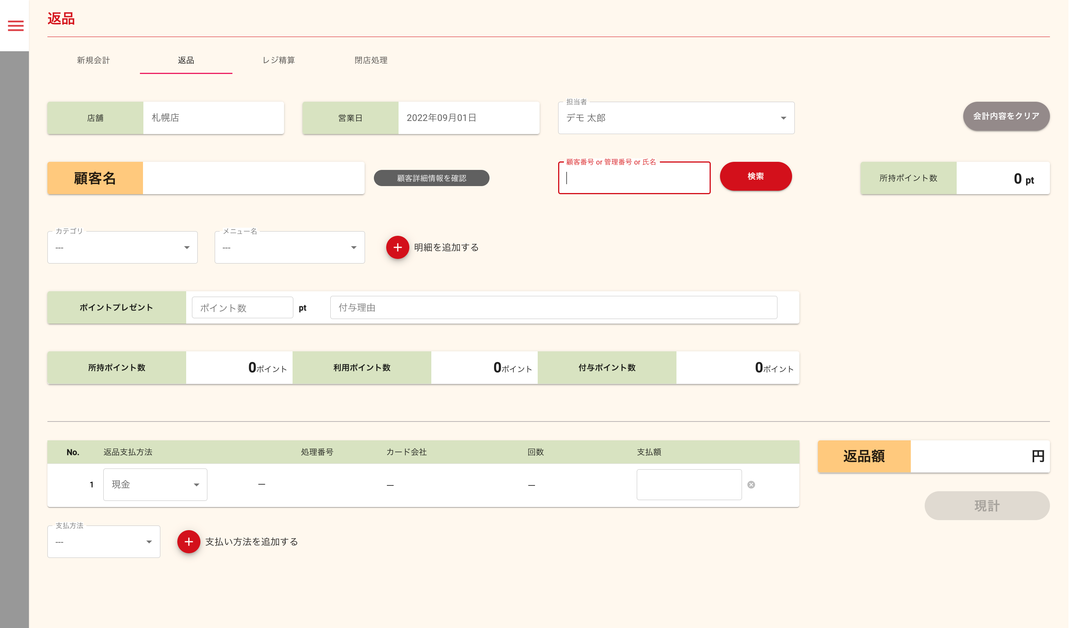The height and width of the screenshot is (628, 1070).
Task: Click the 顧客詳細情報を確認 button
Action: [x=431, y=178]
